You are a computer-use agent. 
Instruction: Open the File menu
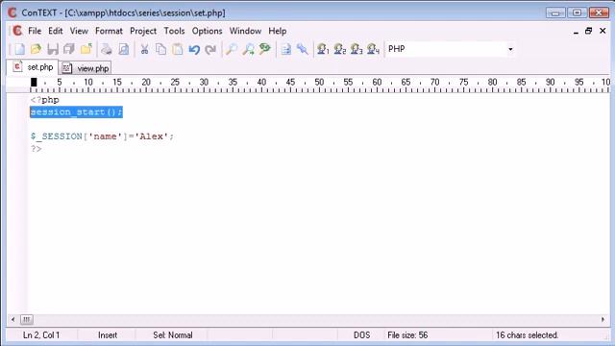pos(35,31)
